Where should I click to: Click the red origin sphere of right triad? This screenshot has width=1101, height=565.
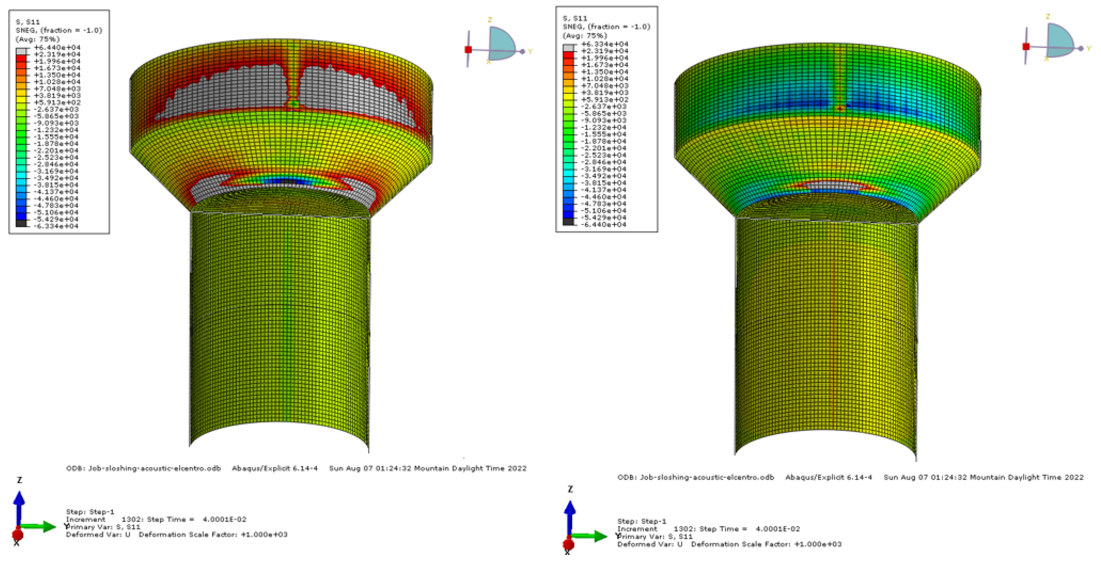[568, 544]
